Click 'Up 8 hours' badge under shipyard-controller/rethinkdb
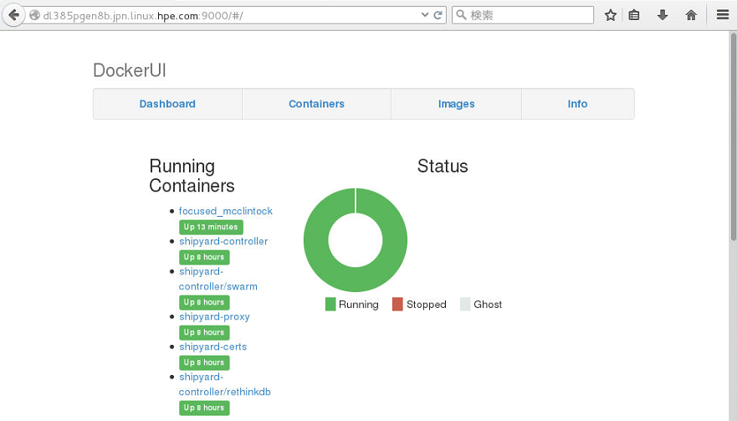The image size is (737, 421). (204, 408)
